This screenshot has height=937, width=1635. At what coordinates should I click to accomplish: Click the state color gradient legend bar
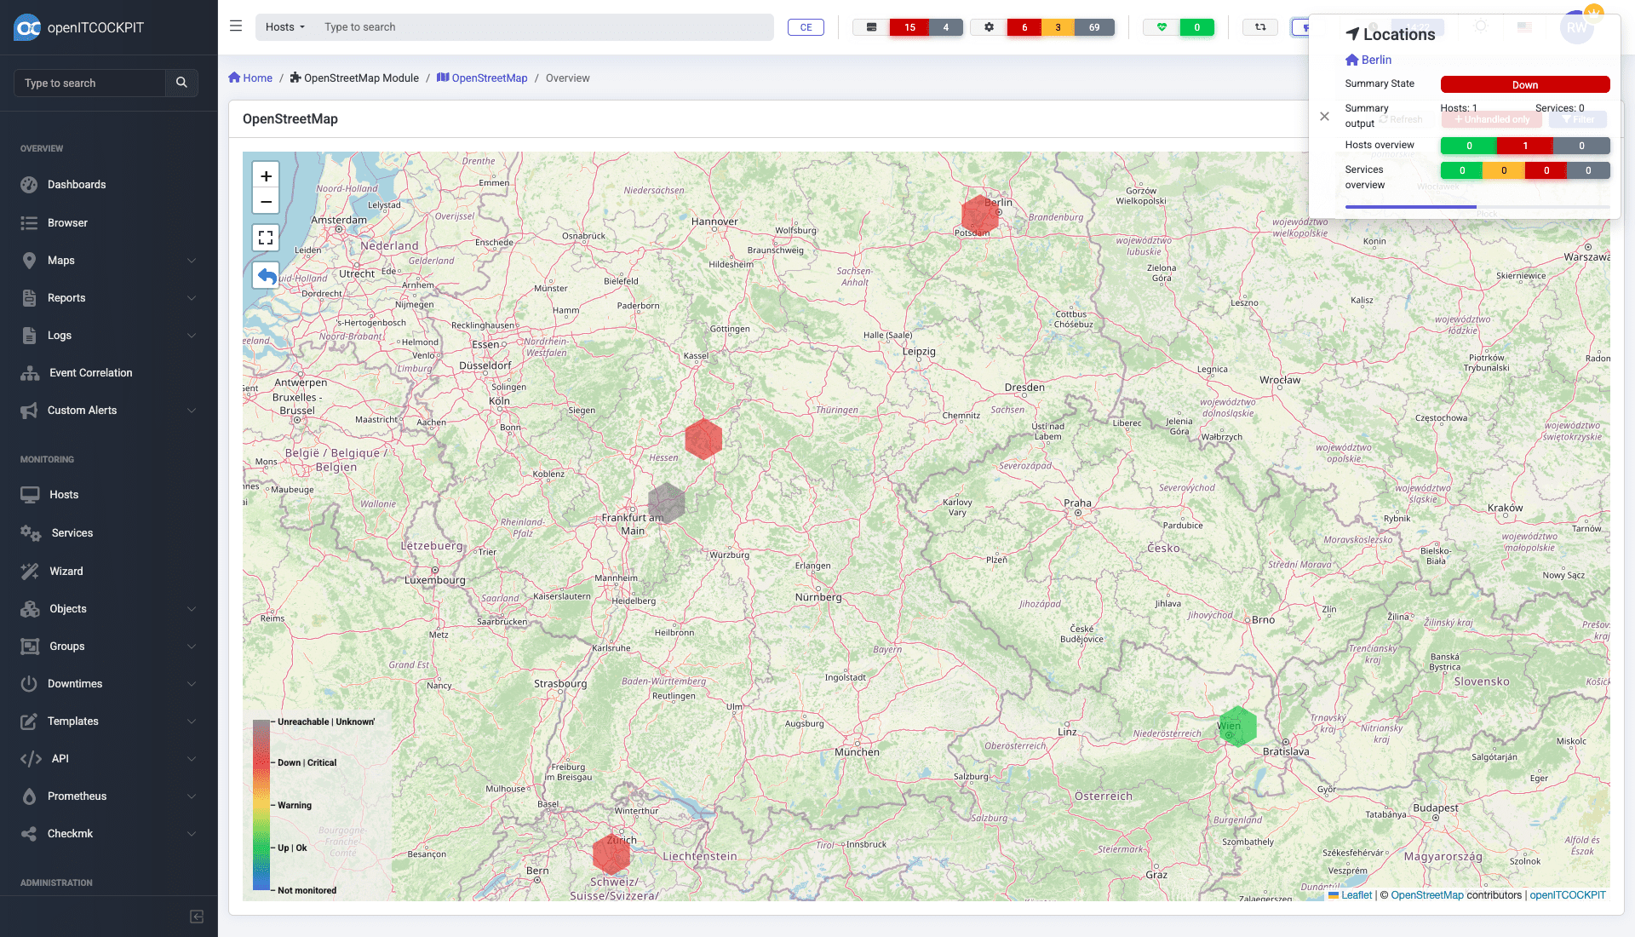click(261, 806)
